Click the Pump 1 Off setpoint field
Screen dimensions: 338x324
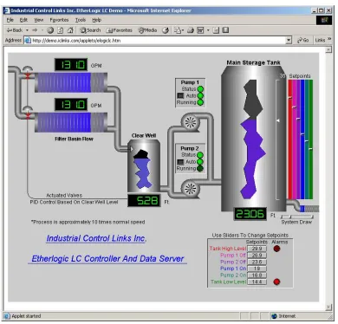point(257,256)
